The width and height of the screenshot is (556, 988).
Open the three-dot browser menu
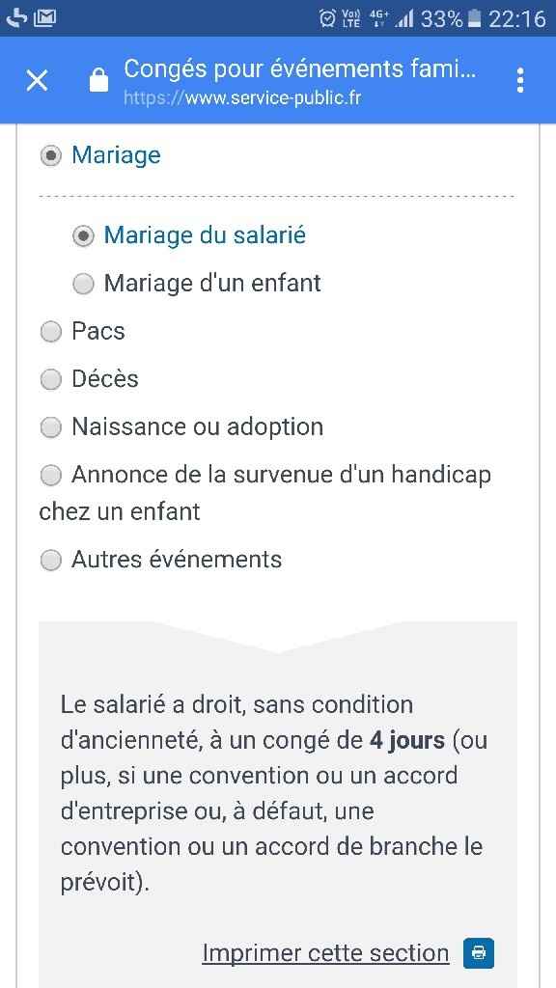[x=520, y=80]
